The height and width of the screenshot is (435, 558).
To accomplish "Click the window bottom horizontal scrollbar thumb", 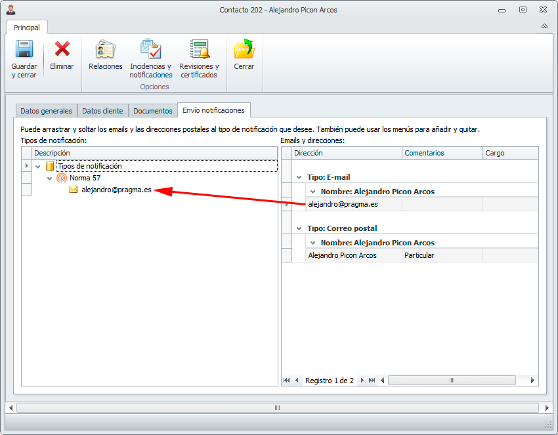I will tap(278, 407).
